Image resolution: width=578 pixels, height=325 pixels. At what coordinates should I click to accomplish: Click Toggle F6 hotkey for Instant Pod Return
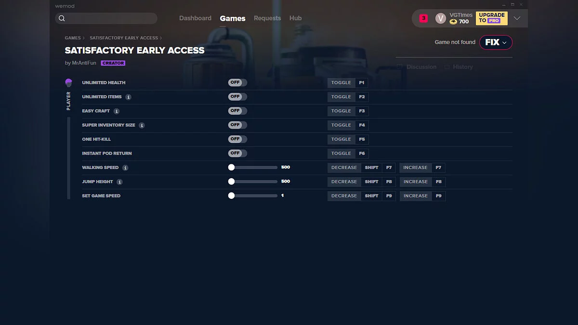[348, 153]
